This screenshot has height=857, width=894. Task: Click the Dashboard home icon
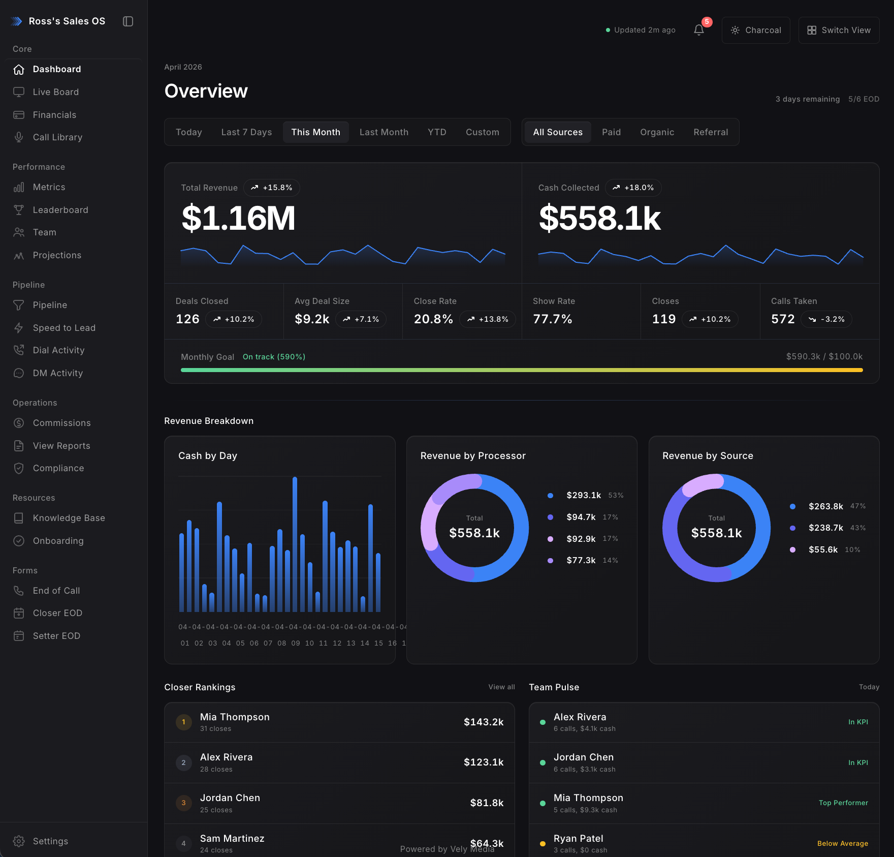click(x=19, y=69)
